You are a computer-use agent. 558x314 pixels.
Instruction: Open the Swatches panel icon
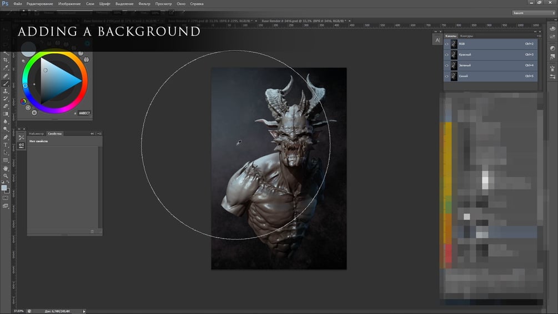(552, 36)
